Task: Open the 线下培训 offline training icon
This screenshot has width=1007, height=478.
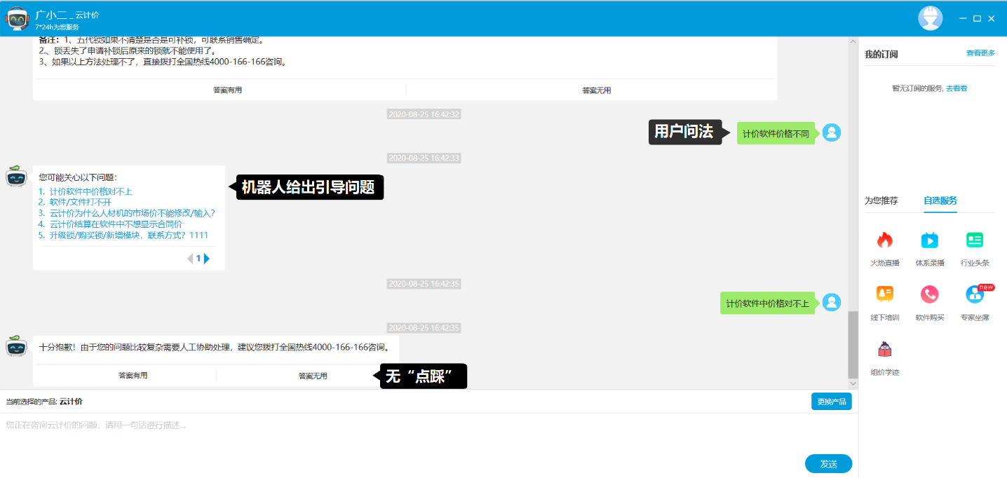Action: coord(884,294)
